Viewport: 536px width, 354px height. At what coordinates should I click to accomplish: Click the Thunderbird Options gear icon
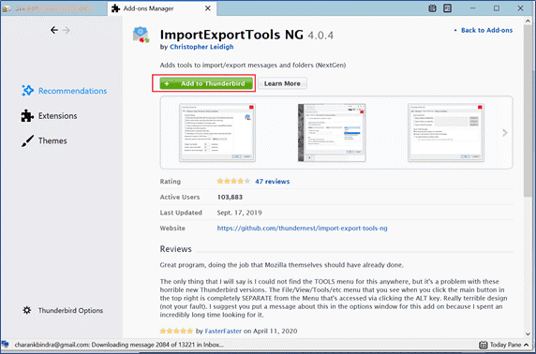click(x=26, y=310)
